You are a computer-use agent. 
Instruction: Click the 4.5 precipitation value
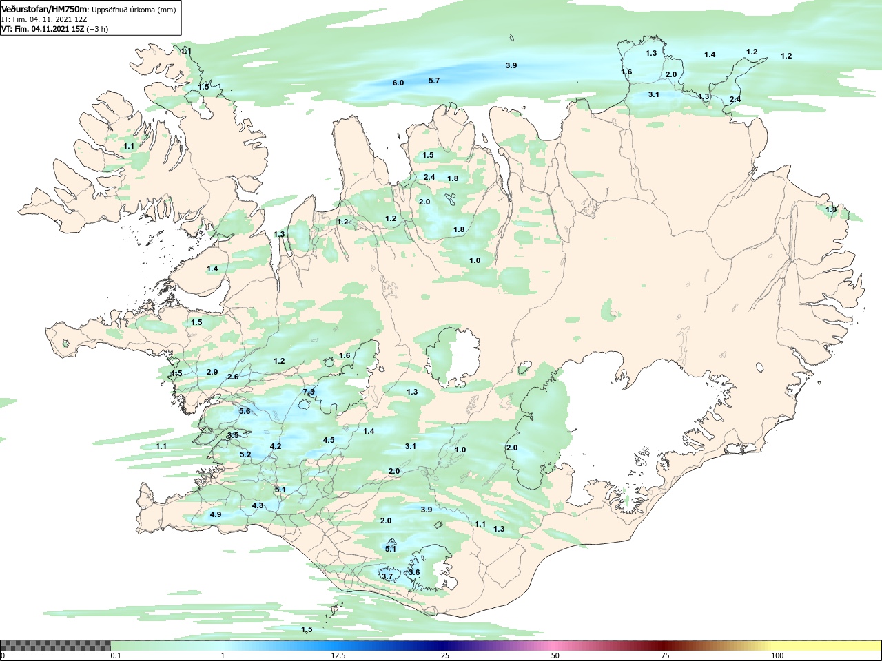[329, 440]
